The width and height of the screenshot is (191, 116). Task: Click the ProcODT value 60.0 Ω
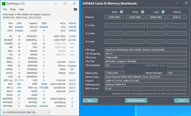coord(72,62)
